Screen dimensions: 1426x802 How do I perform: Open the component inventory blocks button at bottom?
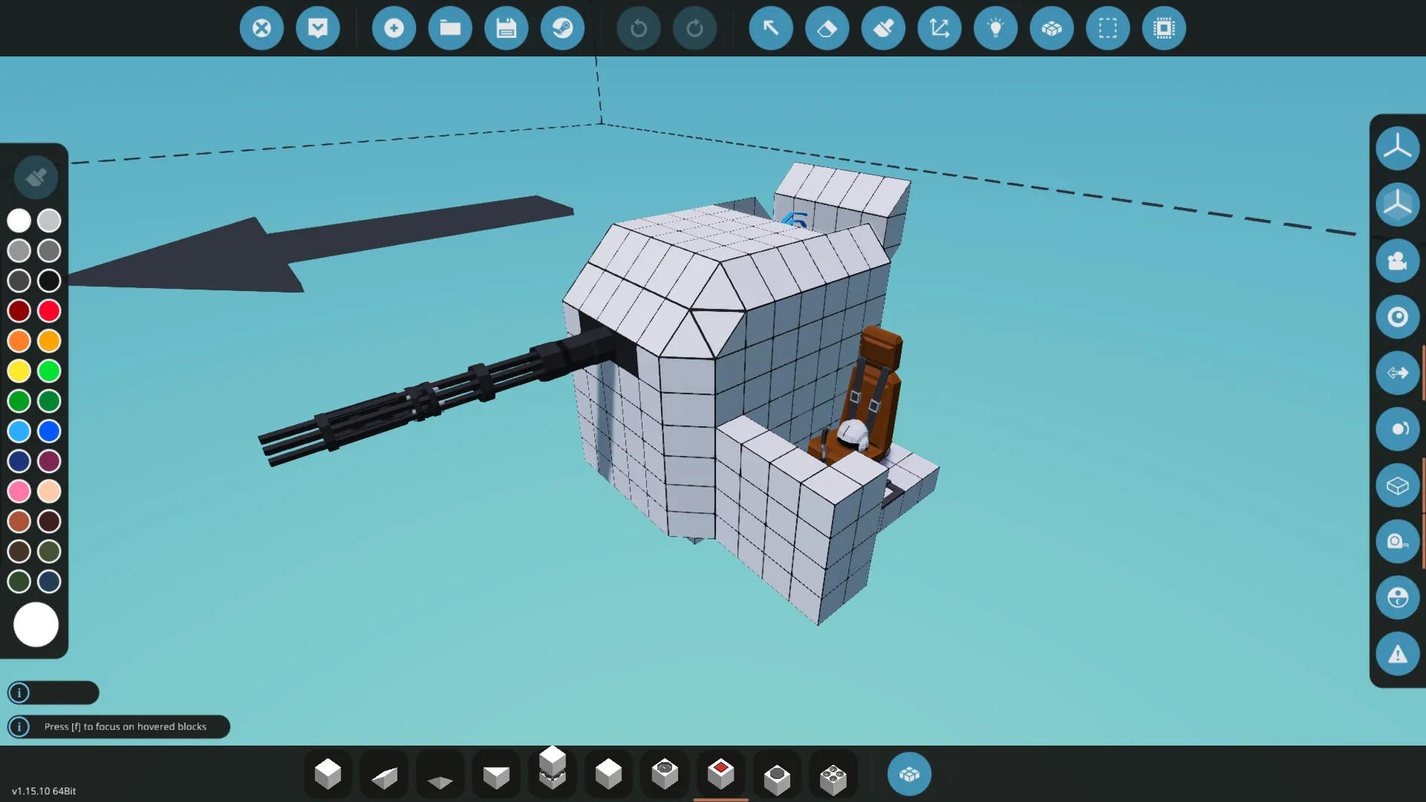tap(909, 775)
